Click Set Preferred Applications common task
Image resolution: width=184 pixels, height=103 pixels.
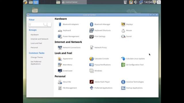36,63
